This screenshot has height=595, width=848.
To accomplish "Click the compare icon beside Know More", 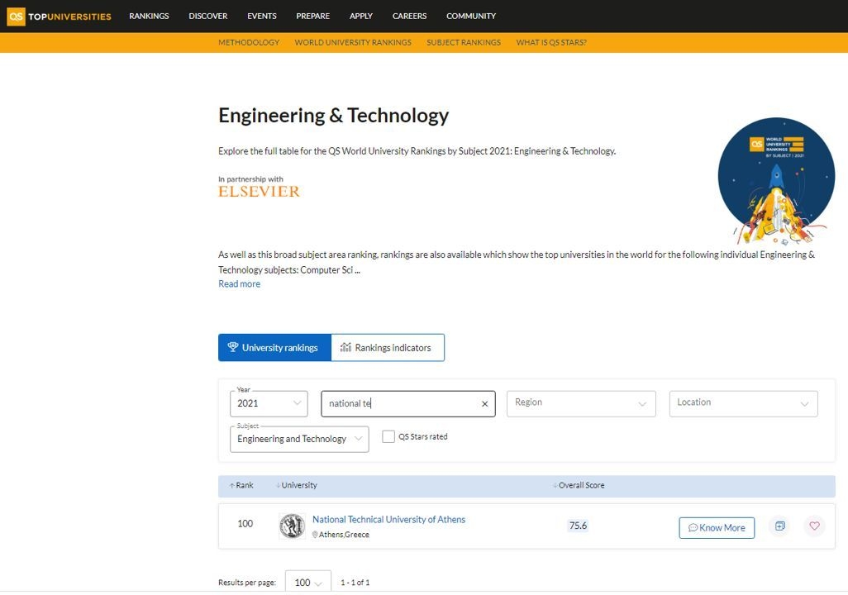I will 780,526.
